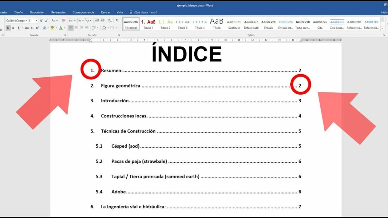The width and height of the screenshot is (388, 218).
Task: Open the sort (AZ) tool
Action: click(x=110, y=20)
